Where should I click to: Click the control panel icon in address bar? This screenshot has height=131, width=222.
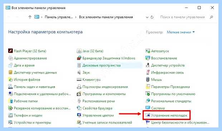[x=37, y=17]
